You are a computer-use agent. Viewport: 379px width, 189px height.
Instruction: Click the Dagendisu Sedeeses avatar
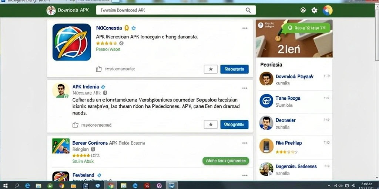[x=266, y=169]
